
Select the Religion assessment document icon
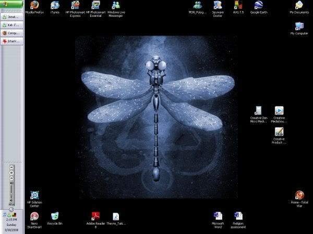pyautogui.click(x=238, y=220)
